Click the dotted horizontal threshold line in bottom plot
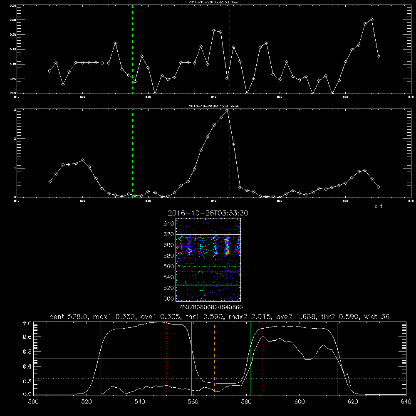This screenshot has width=416, height=416. coord(220,378)
